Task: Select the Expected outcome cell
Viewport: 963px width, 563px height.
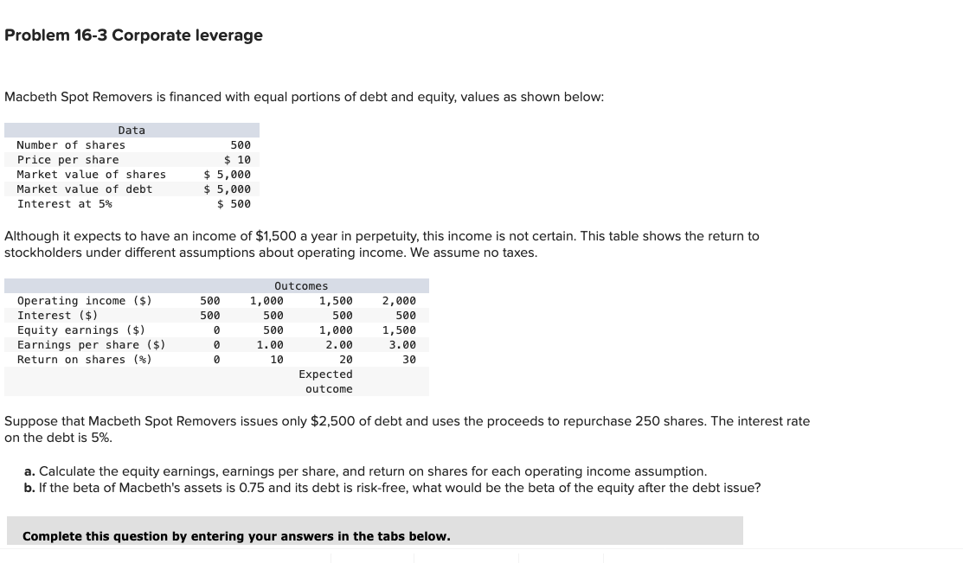Action: [x=326, y=381]
